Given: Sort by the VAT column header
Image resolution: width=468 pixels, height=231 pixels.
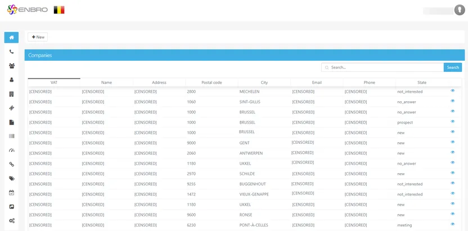Looking at the screenshot, I should pyautogui.click(x=54, y=83).
